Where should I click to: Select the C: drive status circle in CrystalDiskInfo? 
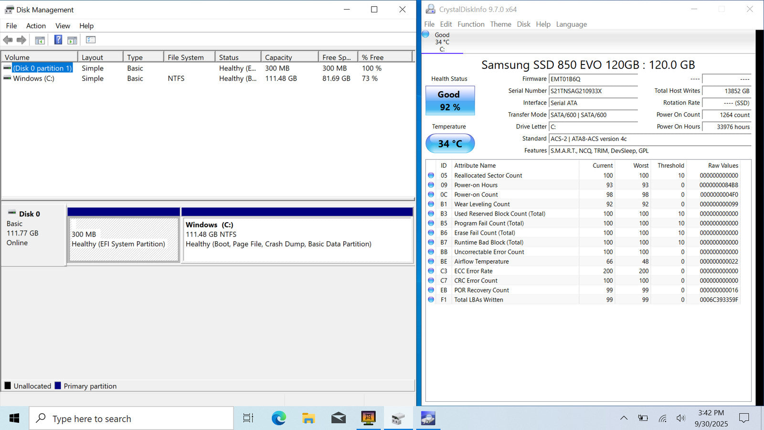coord(425,34)
